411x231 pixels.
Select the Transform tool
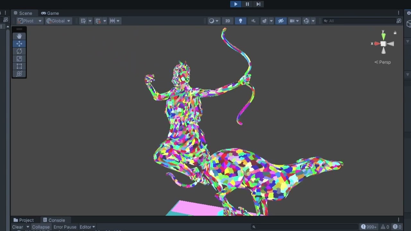pos(19,74)
